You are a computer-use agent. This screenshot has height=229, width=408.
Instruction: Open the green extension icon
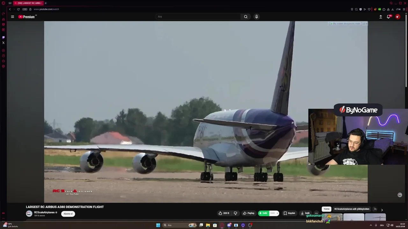coord(380,9)
